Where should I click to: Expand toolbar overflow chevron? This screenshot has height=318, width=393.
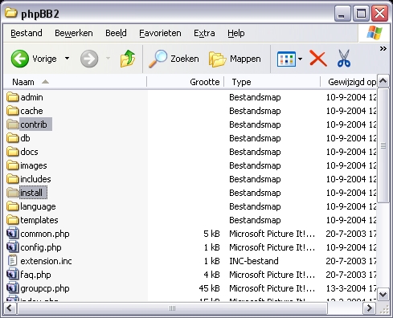(383, 48)
